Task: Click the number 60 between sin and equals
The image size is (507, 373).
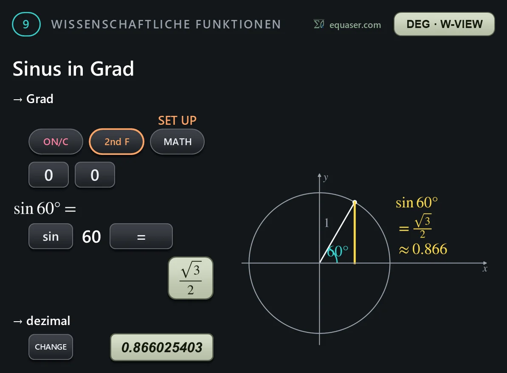Action: (91, 237)
